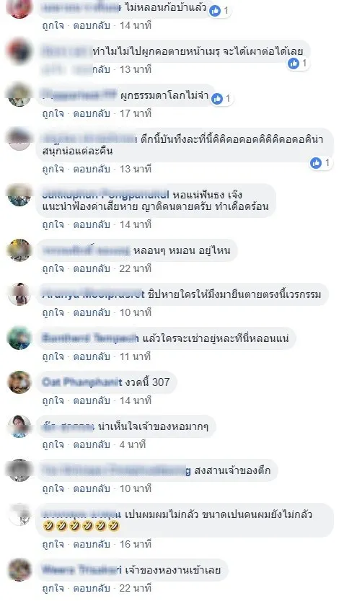Click ถูกใจ under หลอนๆ หมอน อยู่ไหน comment
357x601 pixels.
53,268
